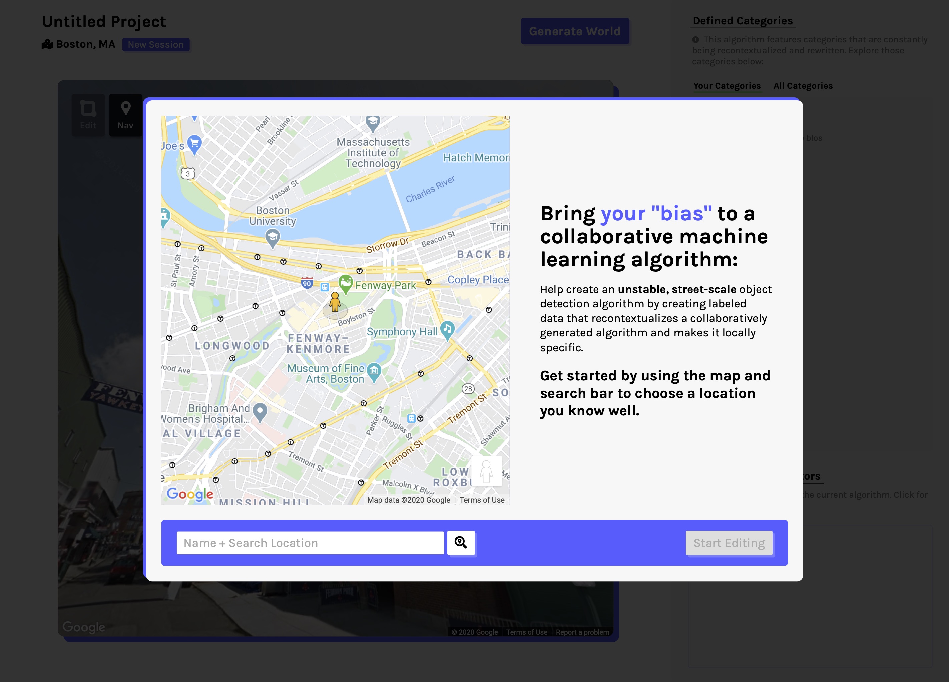Viewport: 949px width, 682px height.
Task: Select the Edit mode tool
Action: coord(88,115)
